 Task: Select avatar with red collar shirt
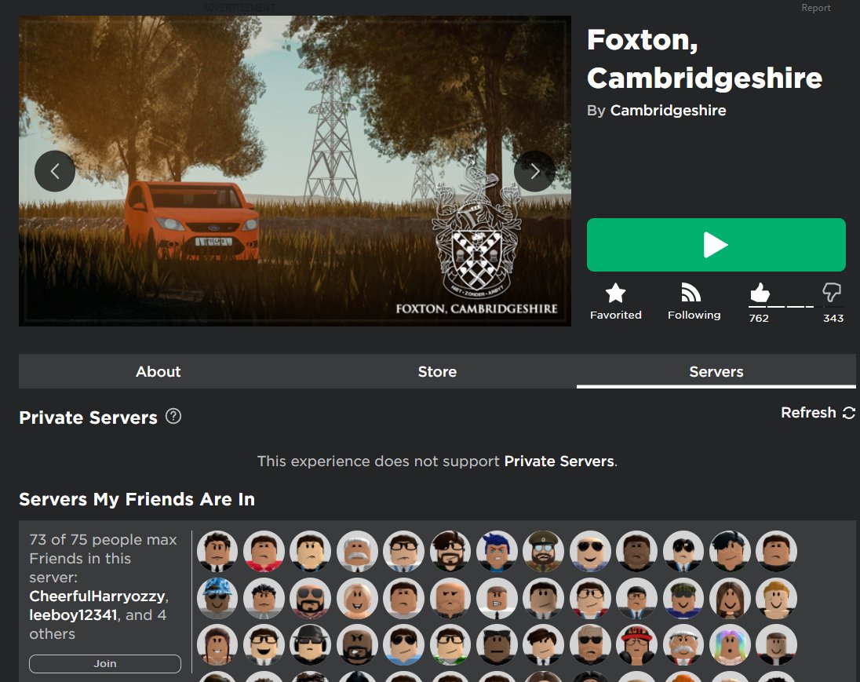(x=264, y=551)
